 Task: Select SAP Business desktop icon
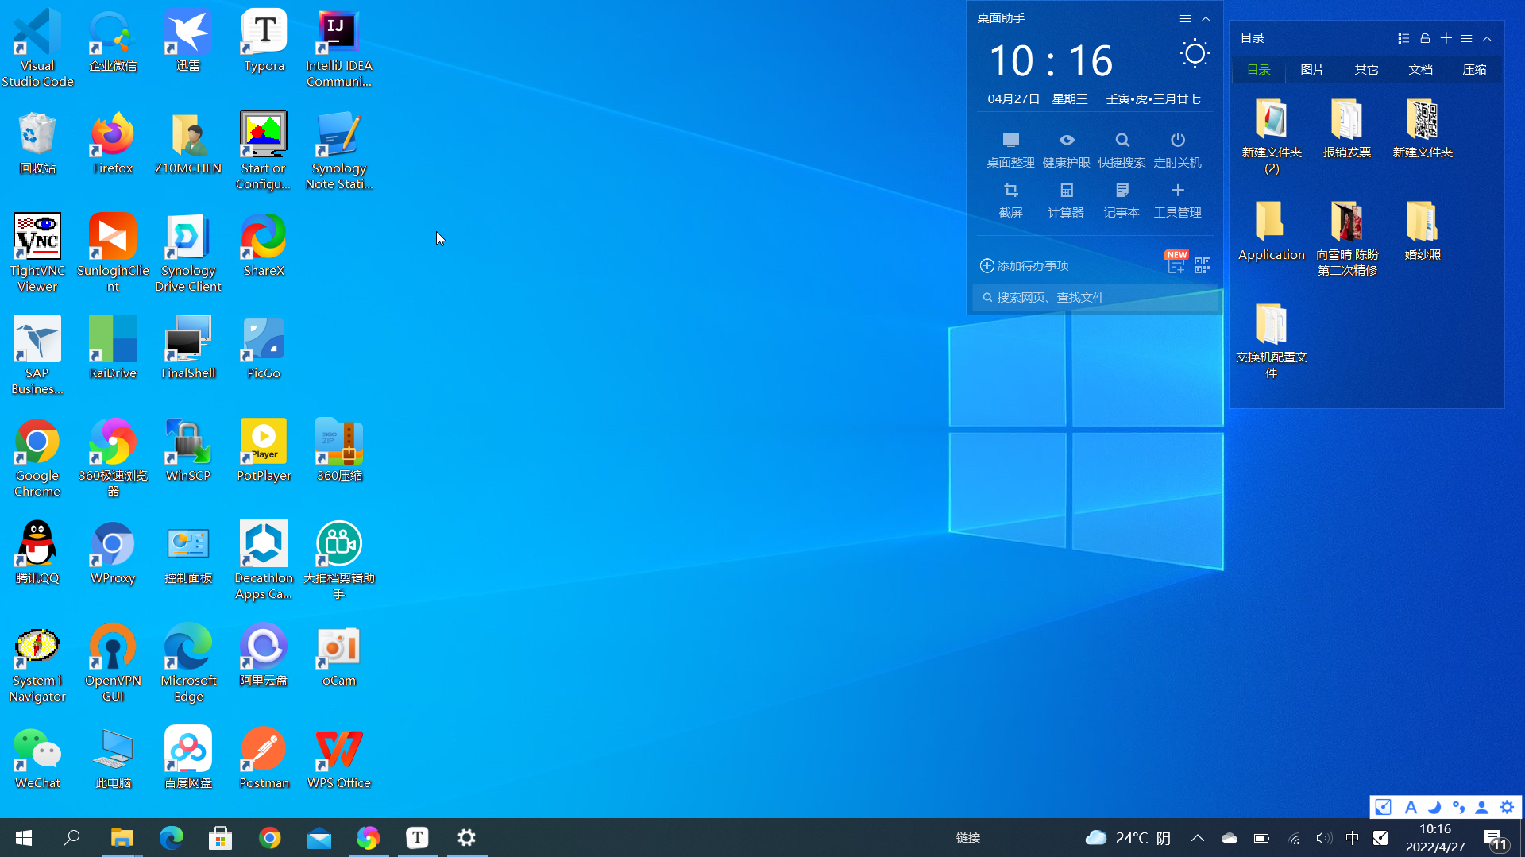click(x=37, y=355)
